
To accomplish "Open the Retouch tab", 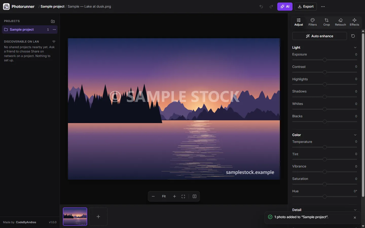I will coord(340,22).
